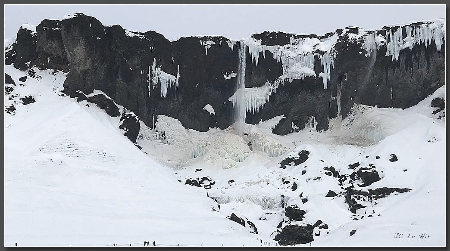The image size is (450, 251).
Task: Click the isolated small rock on the right snowfield
Action: pyautogui.click(x=393, y=158)
